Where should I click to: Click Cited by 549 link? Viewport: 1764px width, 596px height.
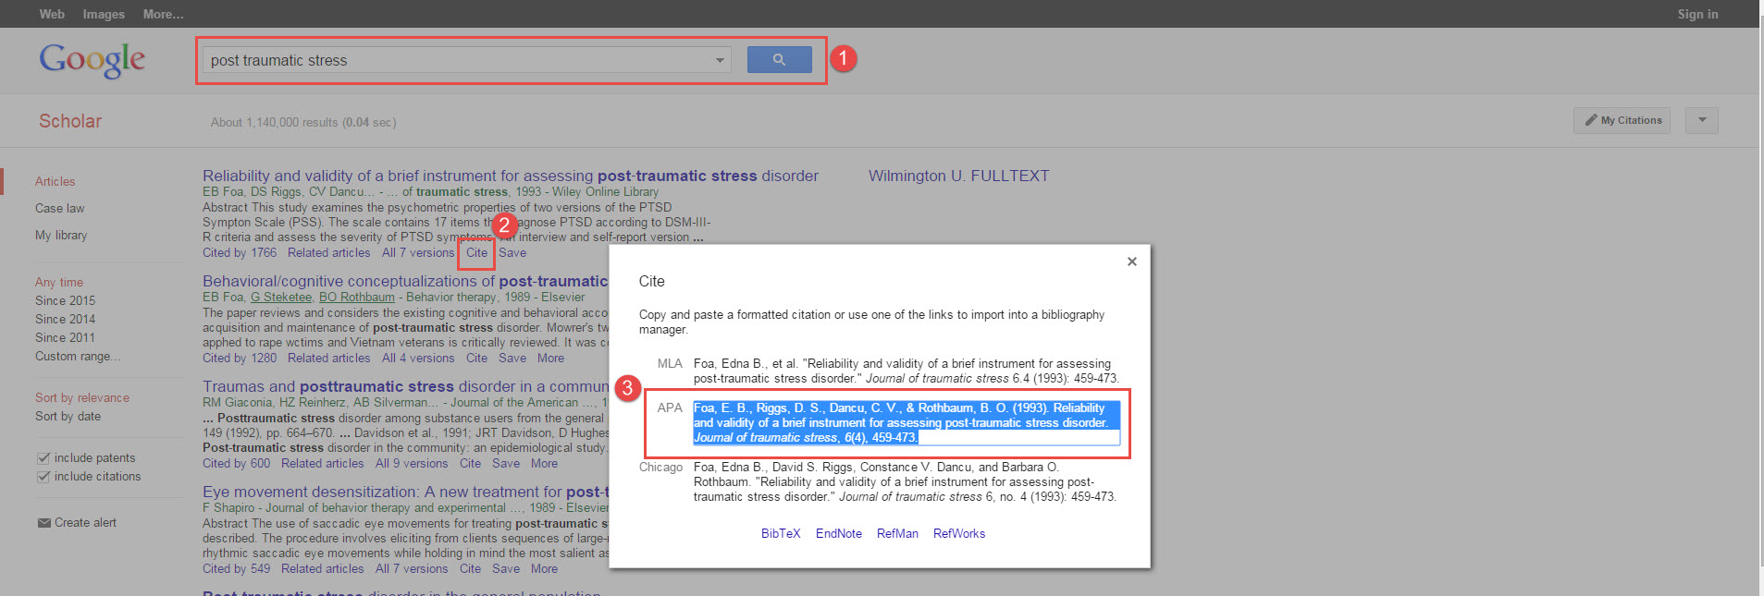point(237,568)
